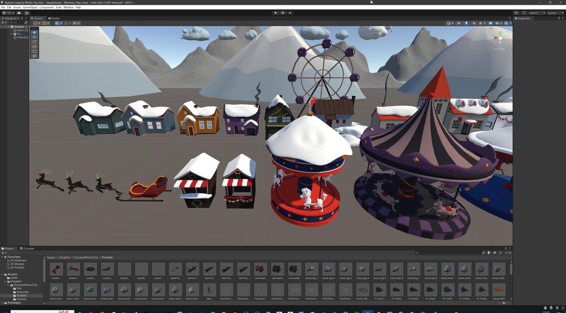Select the Scale tool in scene overlay
Screen dimensions: 566x313
coord(34,46)
